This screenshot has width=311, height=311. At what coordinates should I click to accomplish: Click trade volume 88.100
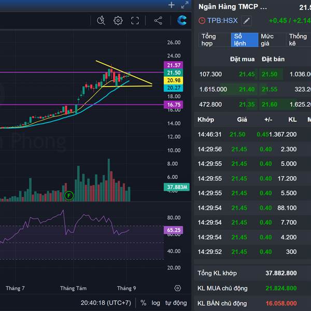287,208
